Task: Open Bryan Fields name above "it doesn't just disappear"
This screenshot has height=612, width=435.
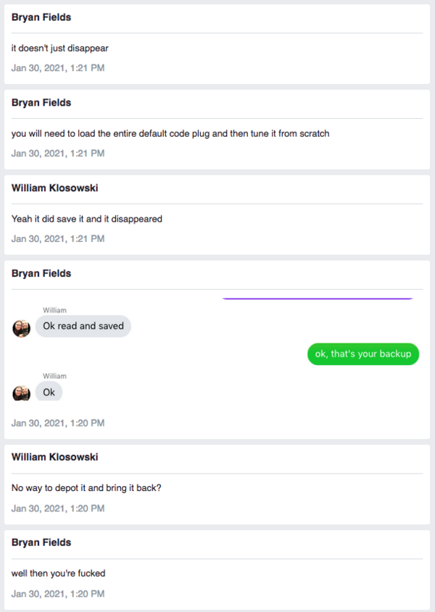Action: point(41,17)
